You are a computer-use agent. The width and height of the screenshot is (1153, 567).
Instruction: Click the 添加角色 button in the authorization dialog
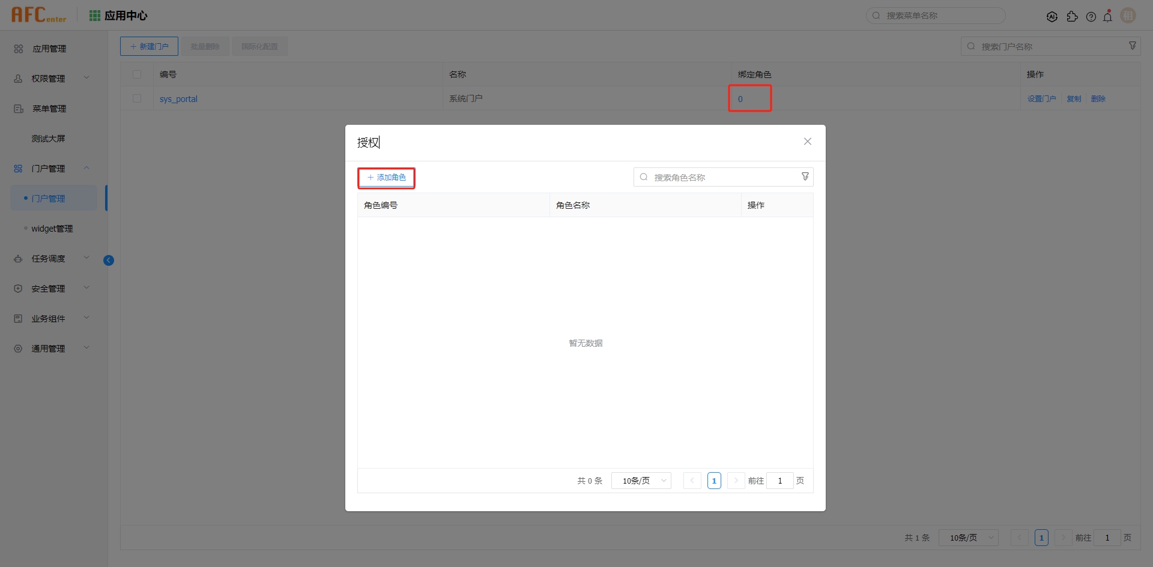[x=386, y=178]
